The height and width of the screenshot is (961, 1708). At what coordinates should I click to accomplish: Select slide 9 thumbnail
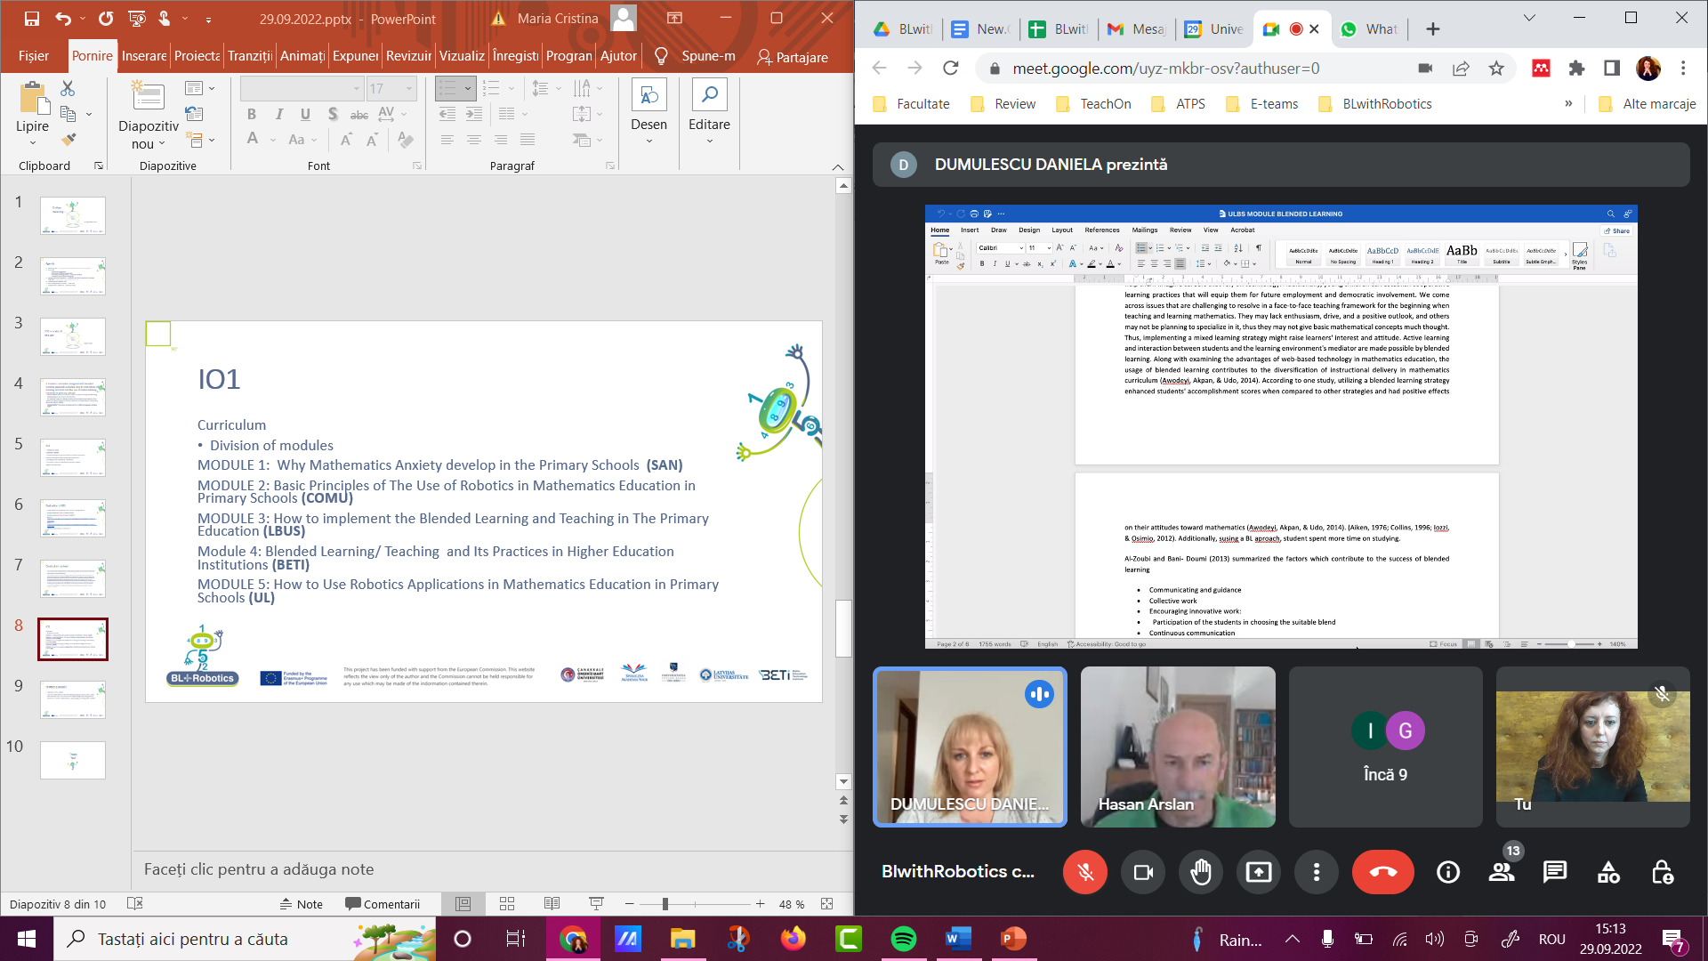tap(73, 699)
